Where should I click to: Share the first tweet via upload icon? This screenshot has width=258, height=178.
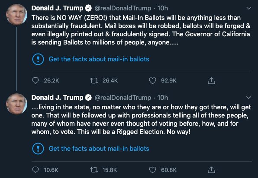click(x=211, y=81)
